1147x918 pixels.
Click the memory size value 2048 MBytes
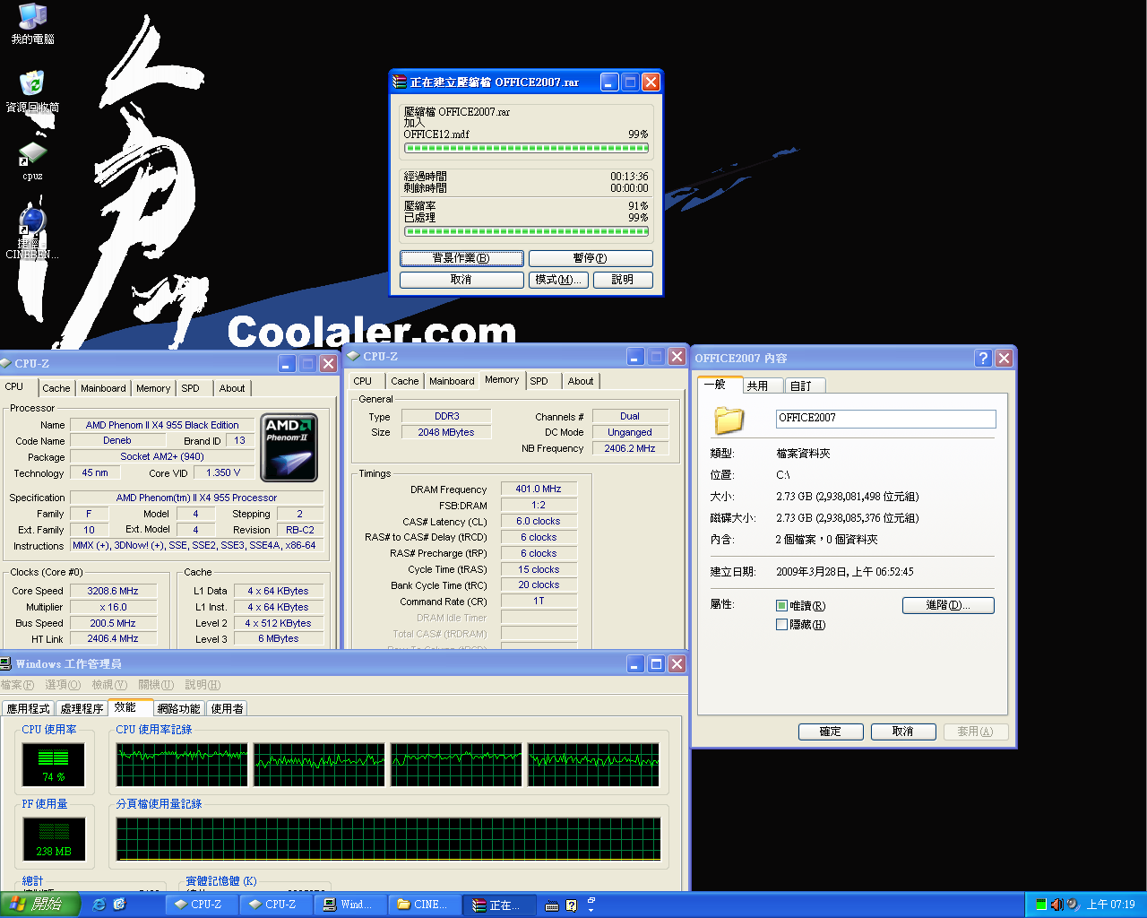pyautogui.click(x=446, y=432)
